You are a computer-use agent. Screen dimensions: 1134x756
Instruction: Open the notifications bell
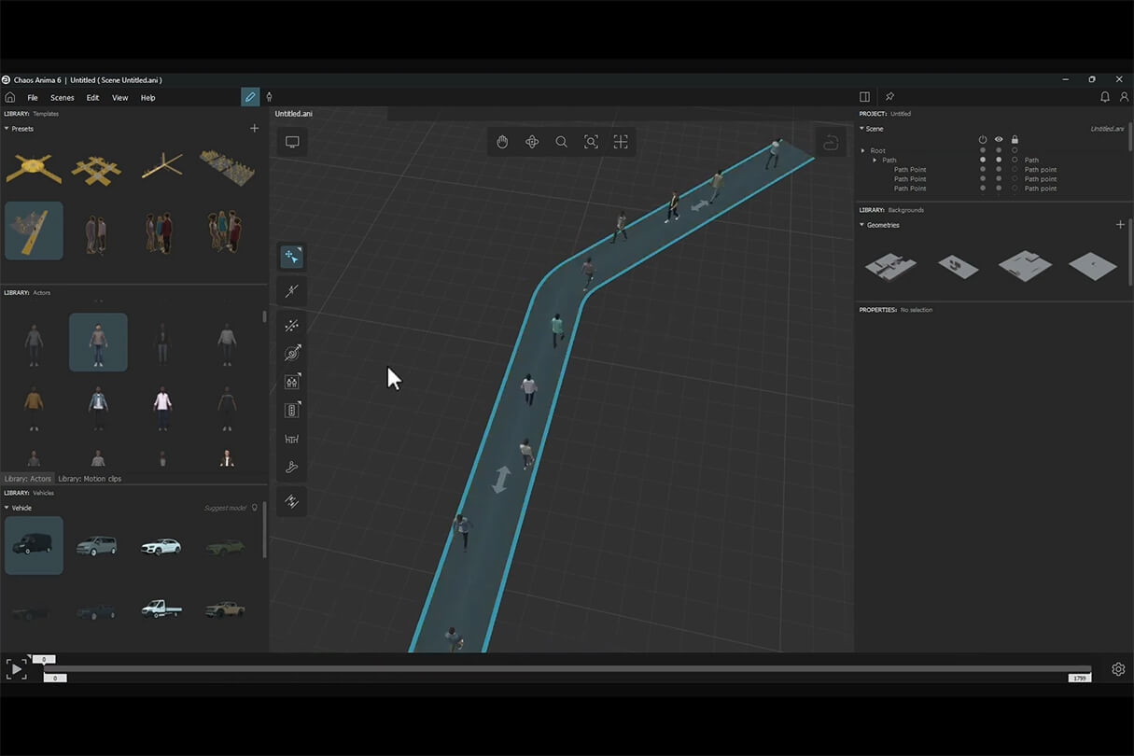1105,97
